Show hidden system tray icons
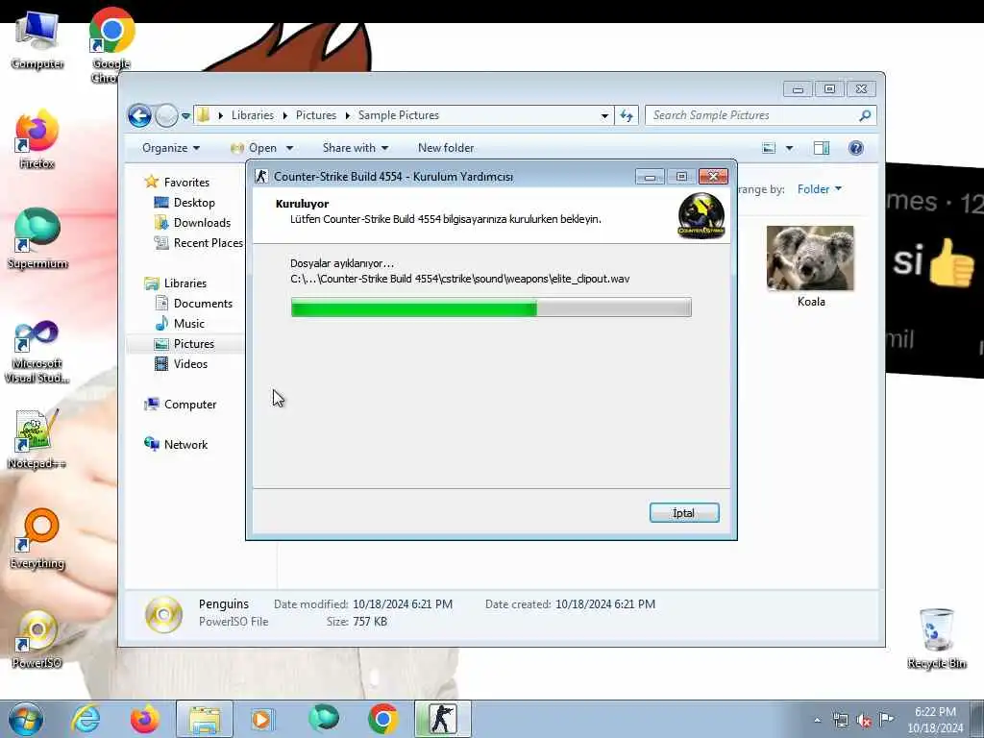984x738 pixels. 817,721
